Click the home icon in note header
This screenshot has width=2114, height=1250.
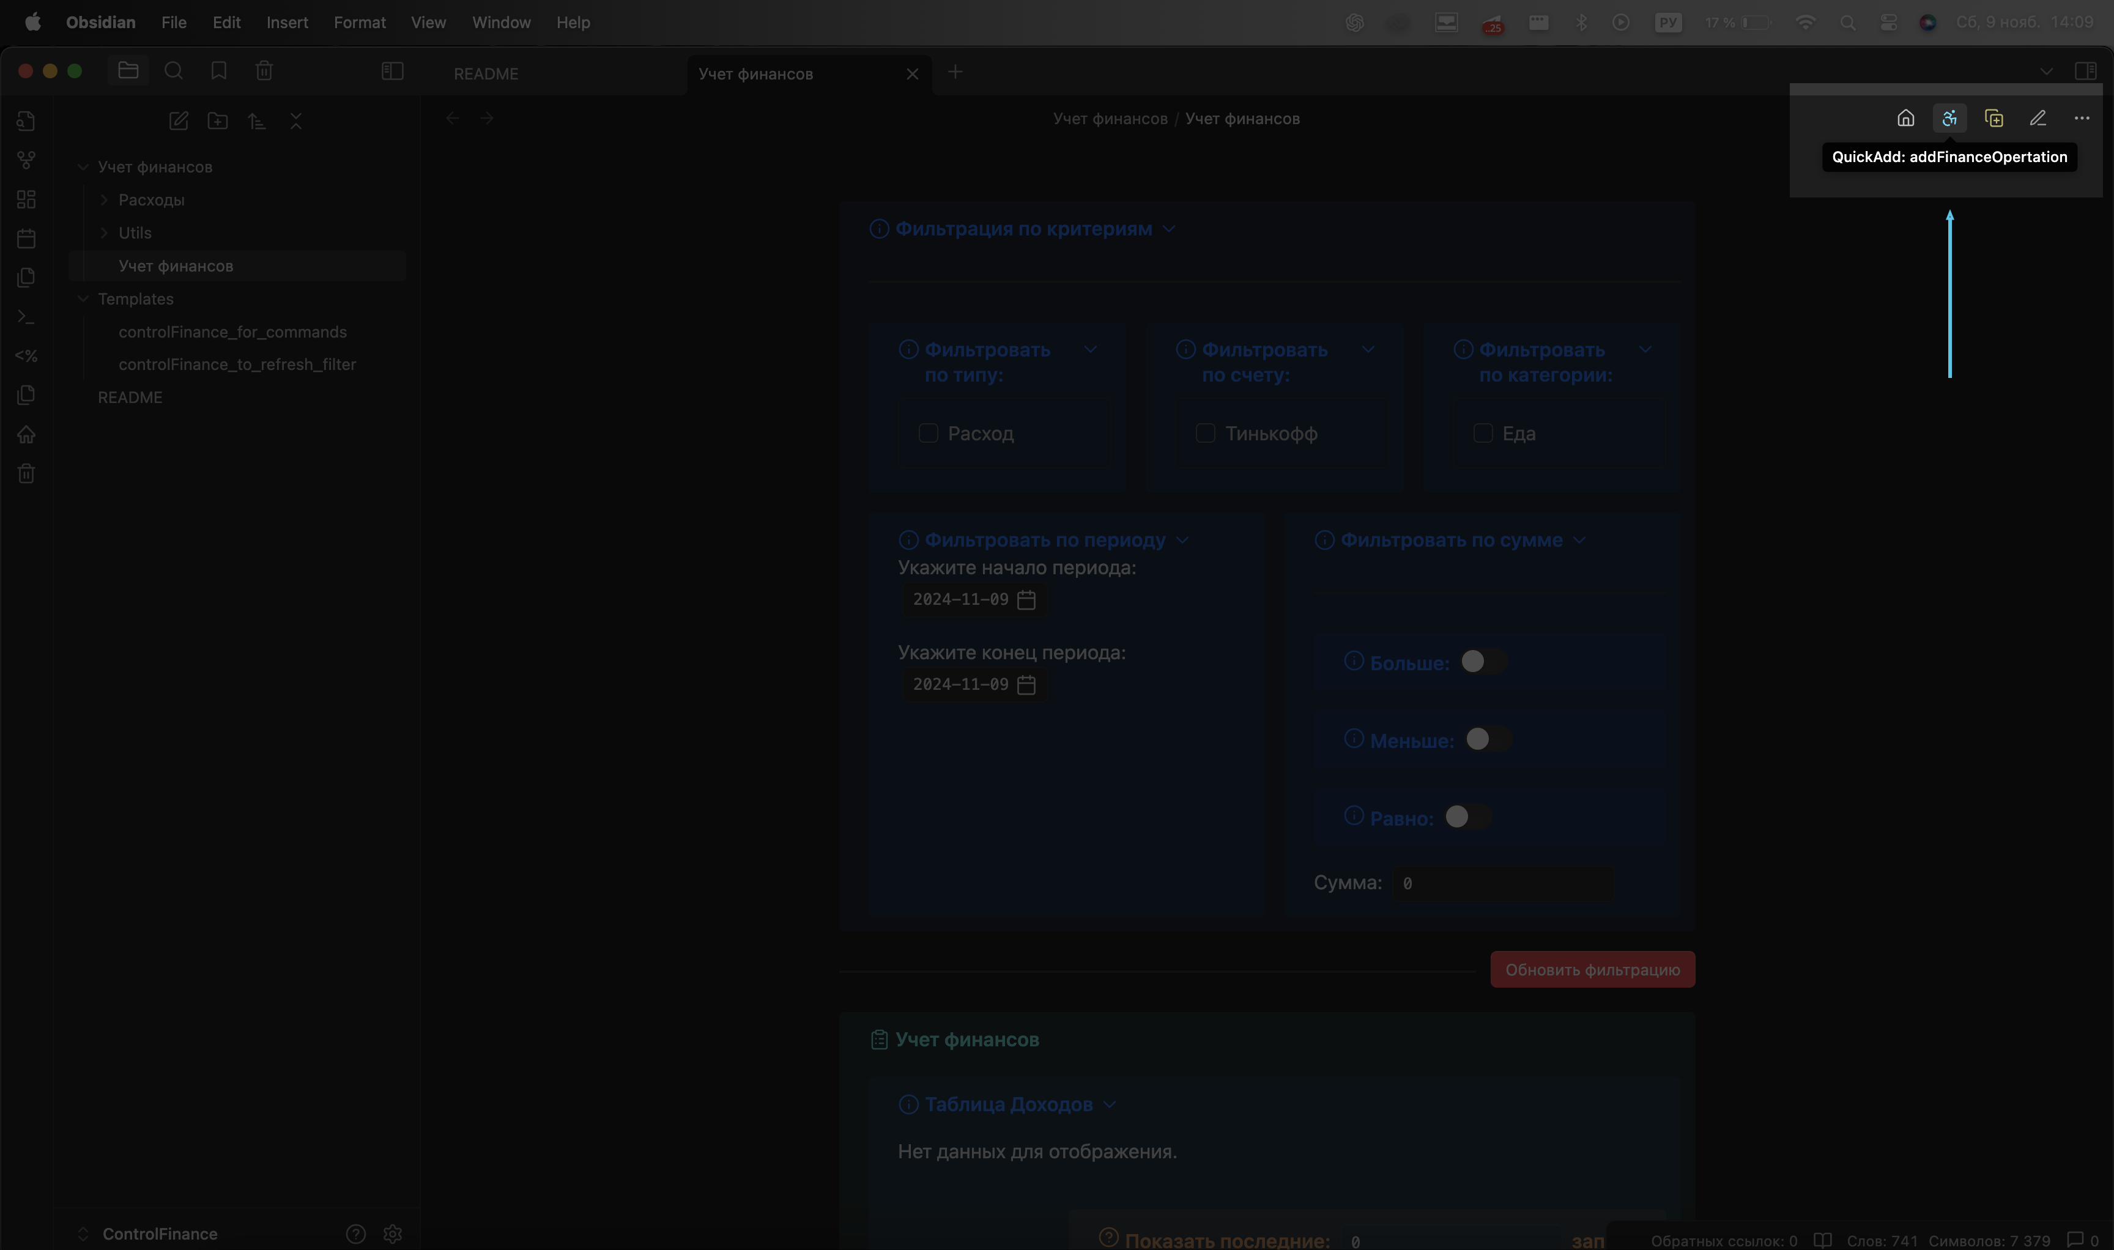click(x=1905, y=119)
